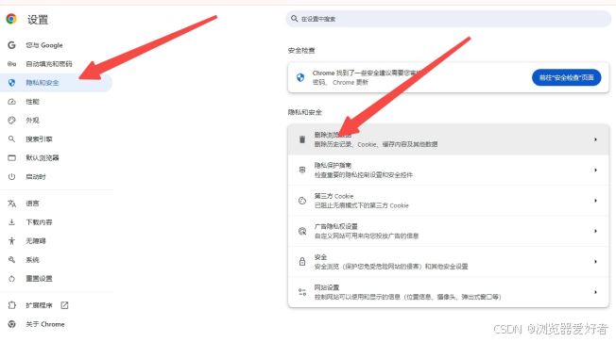Open 语言 settings
The width and height of the screenshot is (616, 342).
pyautogui.click(x=56, y=204)
